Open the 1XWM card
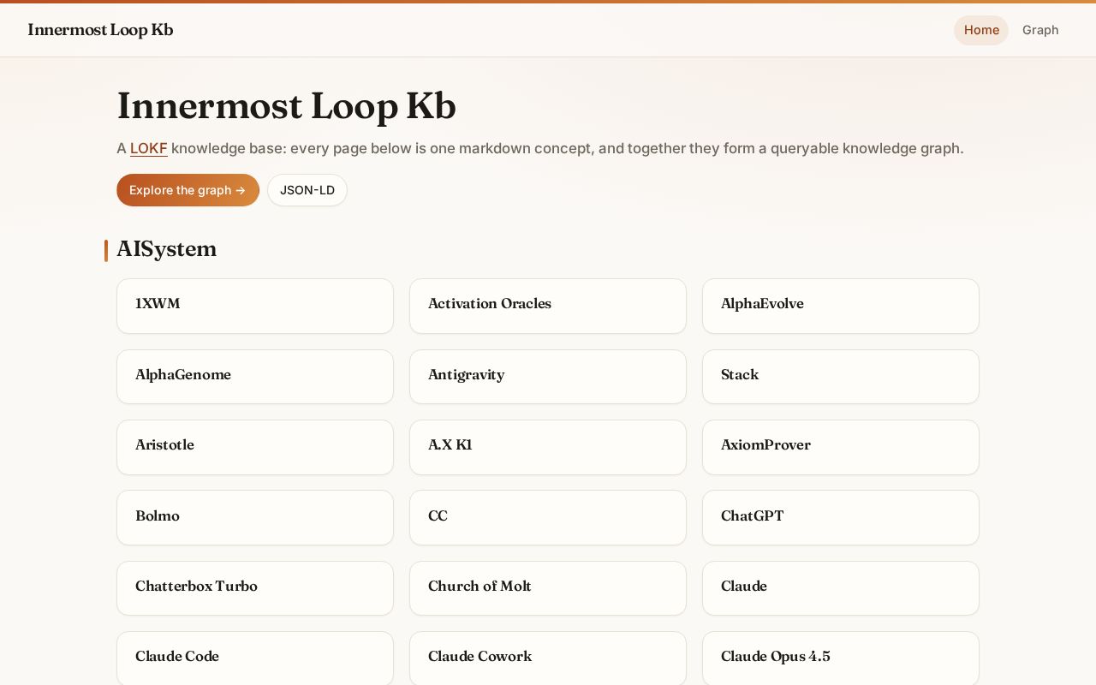 pos(255,306)
